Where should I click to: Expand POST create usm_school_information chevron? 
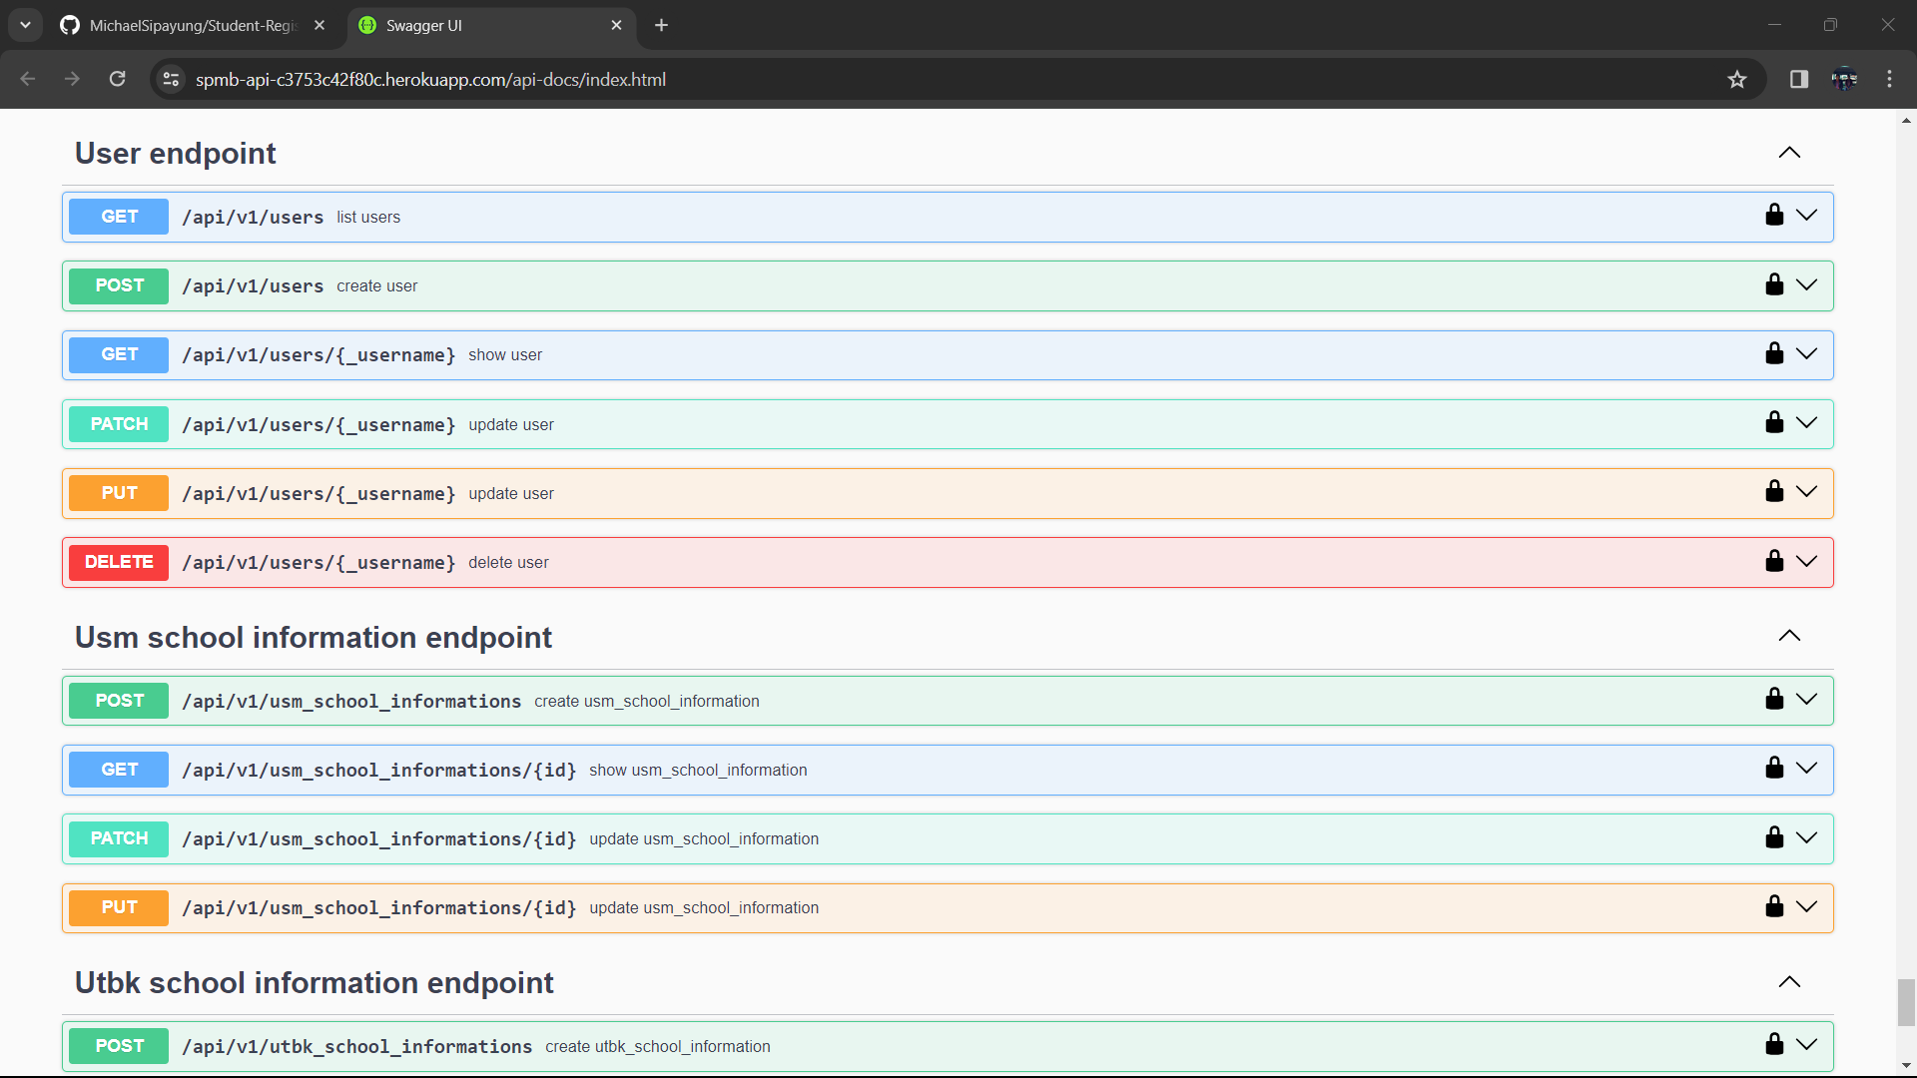coord(1806,699)
